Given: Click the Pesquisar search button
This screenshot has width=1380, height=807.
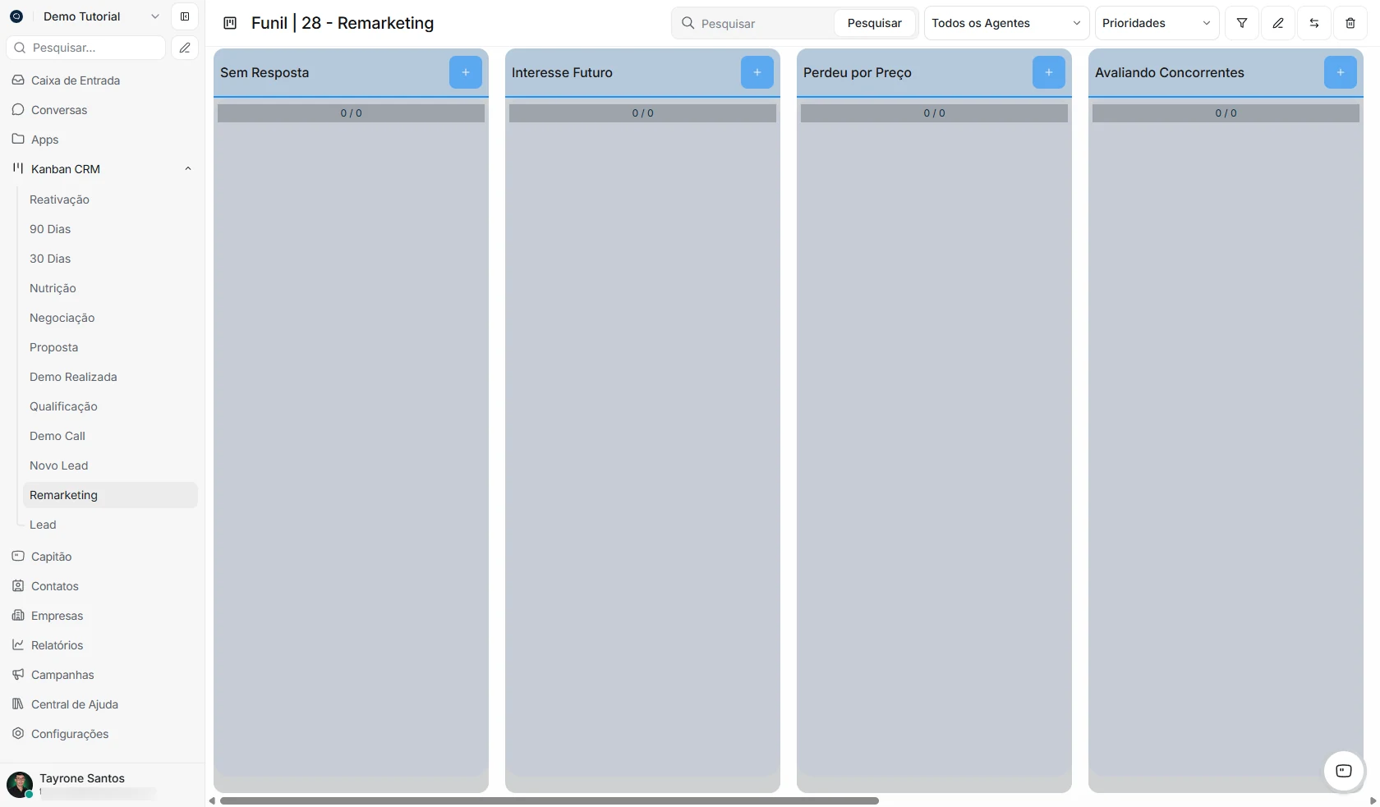Looking at the screenshot, I should click(874, 23).
